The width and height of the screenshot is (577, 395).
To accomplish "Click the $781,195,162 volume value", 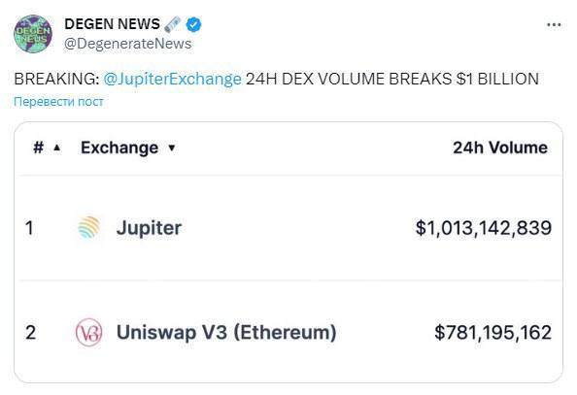I will tap(493, 333).
